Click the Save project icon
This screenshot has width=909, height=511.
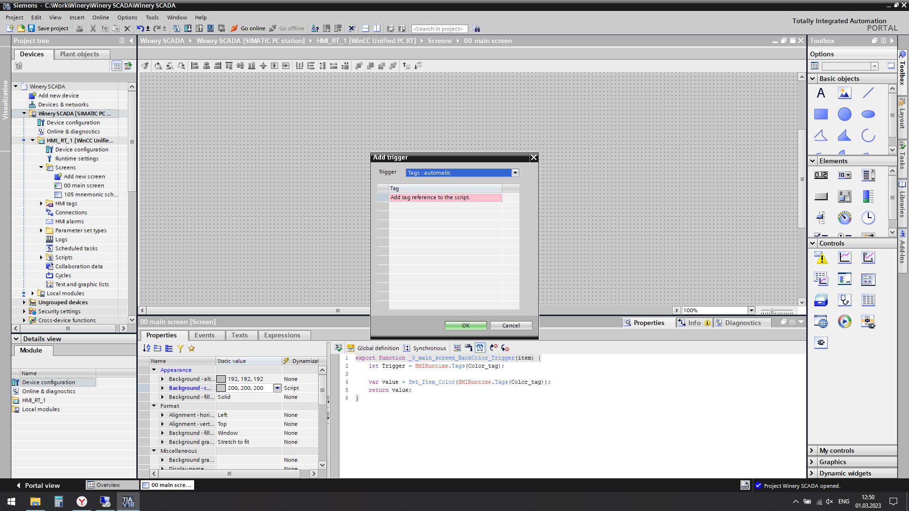[31, 28]
